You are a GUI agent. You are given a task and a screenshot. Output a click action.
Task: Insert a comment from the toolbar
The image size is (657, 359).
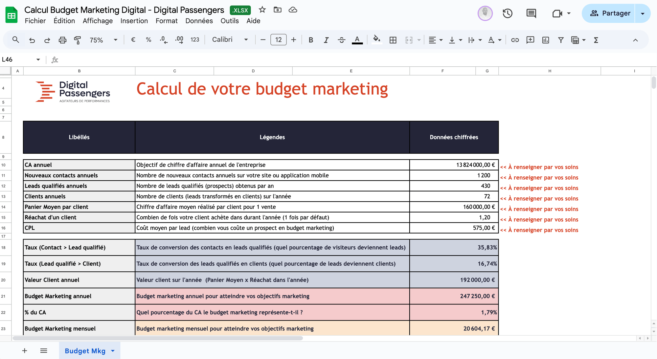tap(530, 40)
